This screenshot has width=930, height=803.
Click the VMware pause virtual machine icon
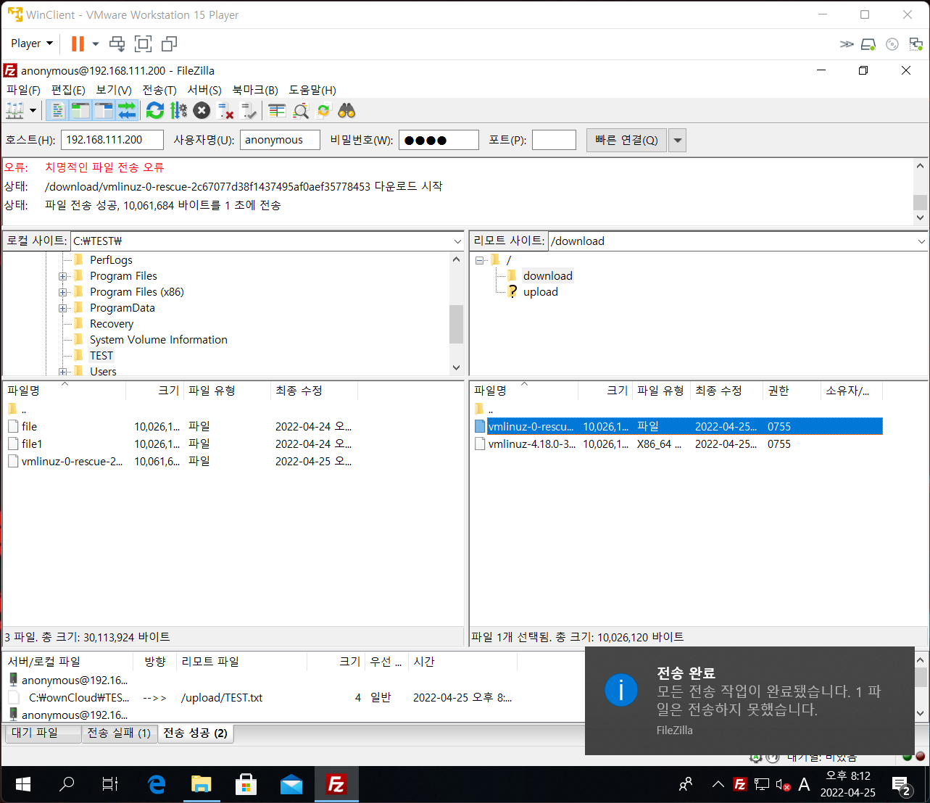78,43
